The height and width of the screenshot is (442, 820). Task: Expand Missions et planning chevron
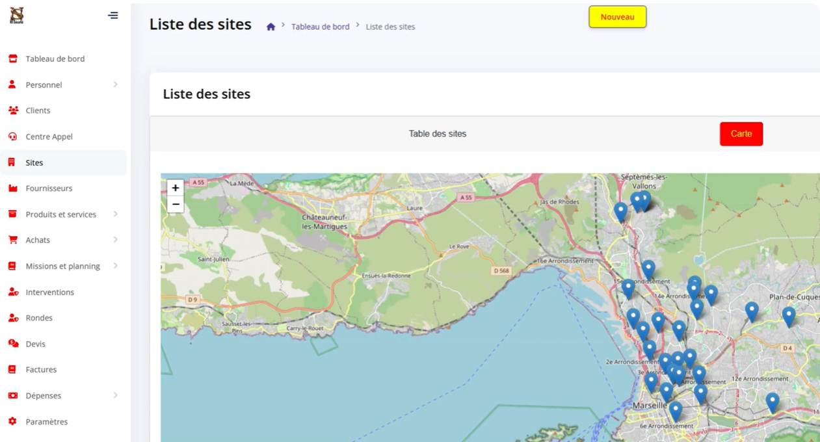[x=116, y=266]
